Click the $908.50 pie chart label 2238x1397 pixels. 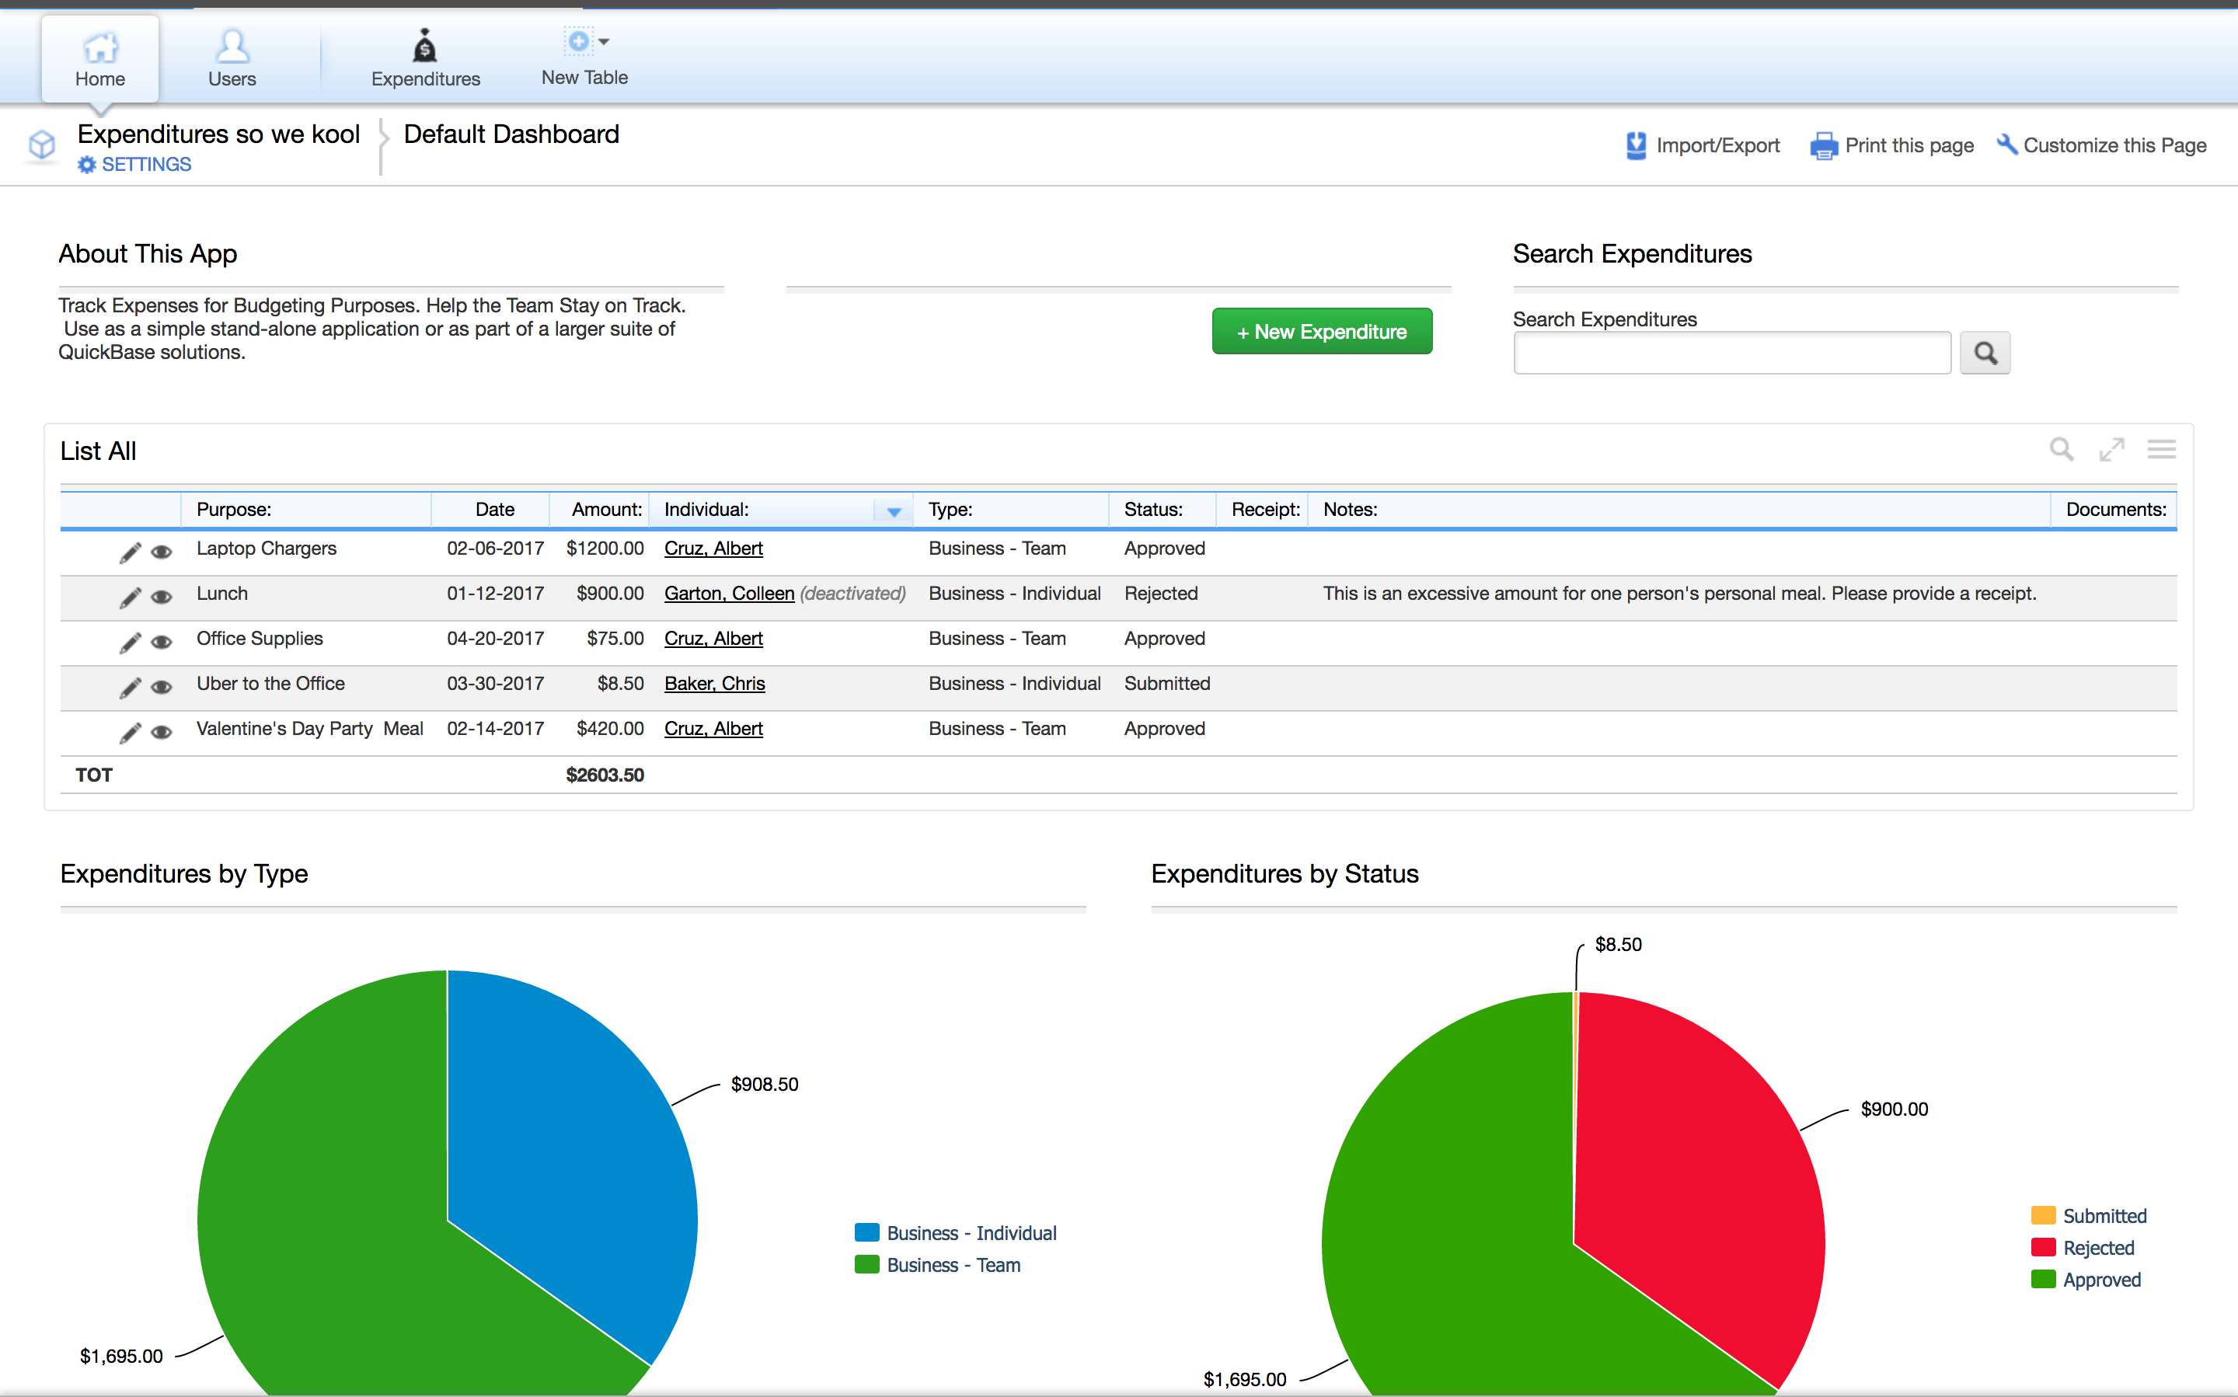pyautogui.click(x=764, y=1084)
